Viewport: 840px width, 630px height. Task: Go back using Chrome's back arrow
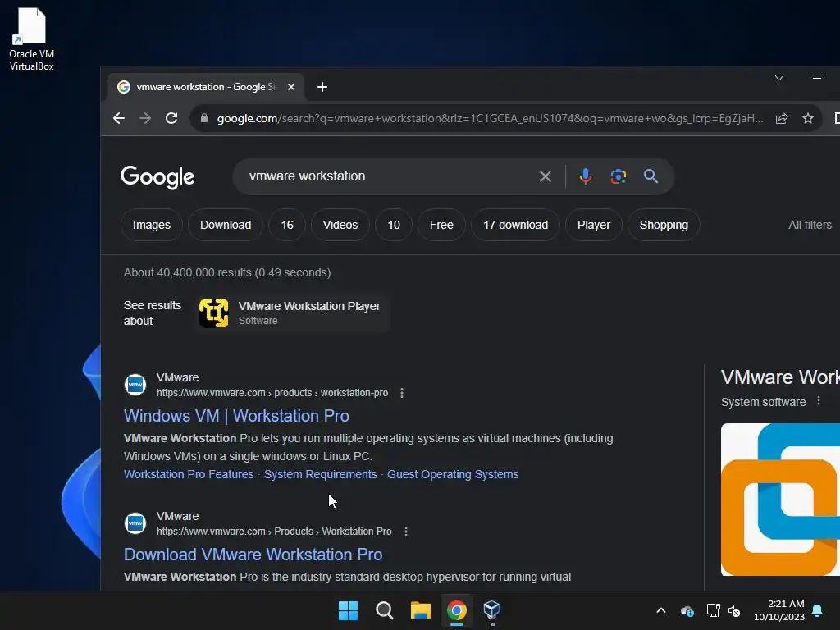tap(119, 118)
